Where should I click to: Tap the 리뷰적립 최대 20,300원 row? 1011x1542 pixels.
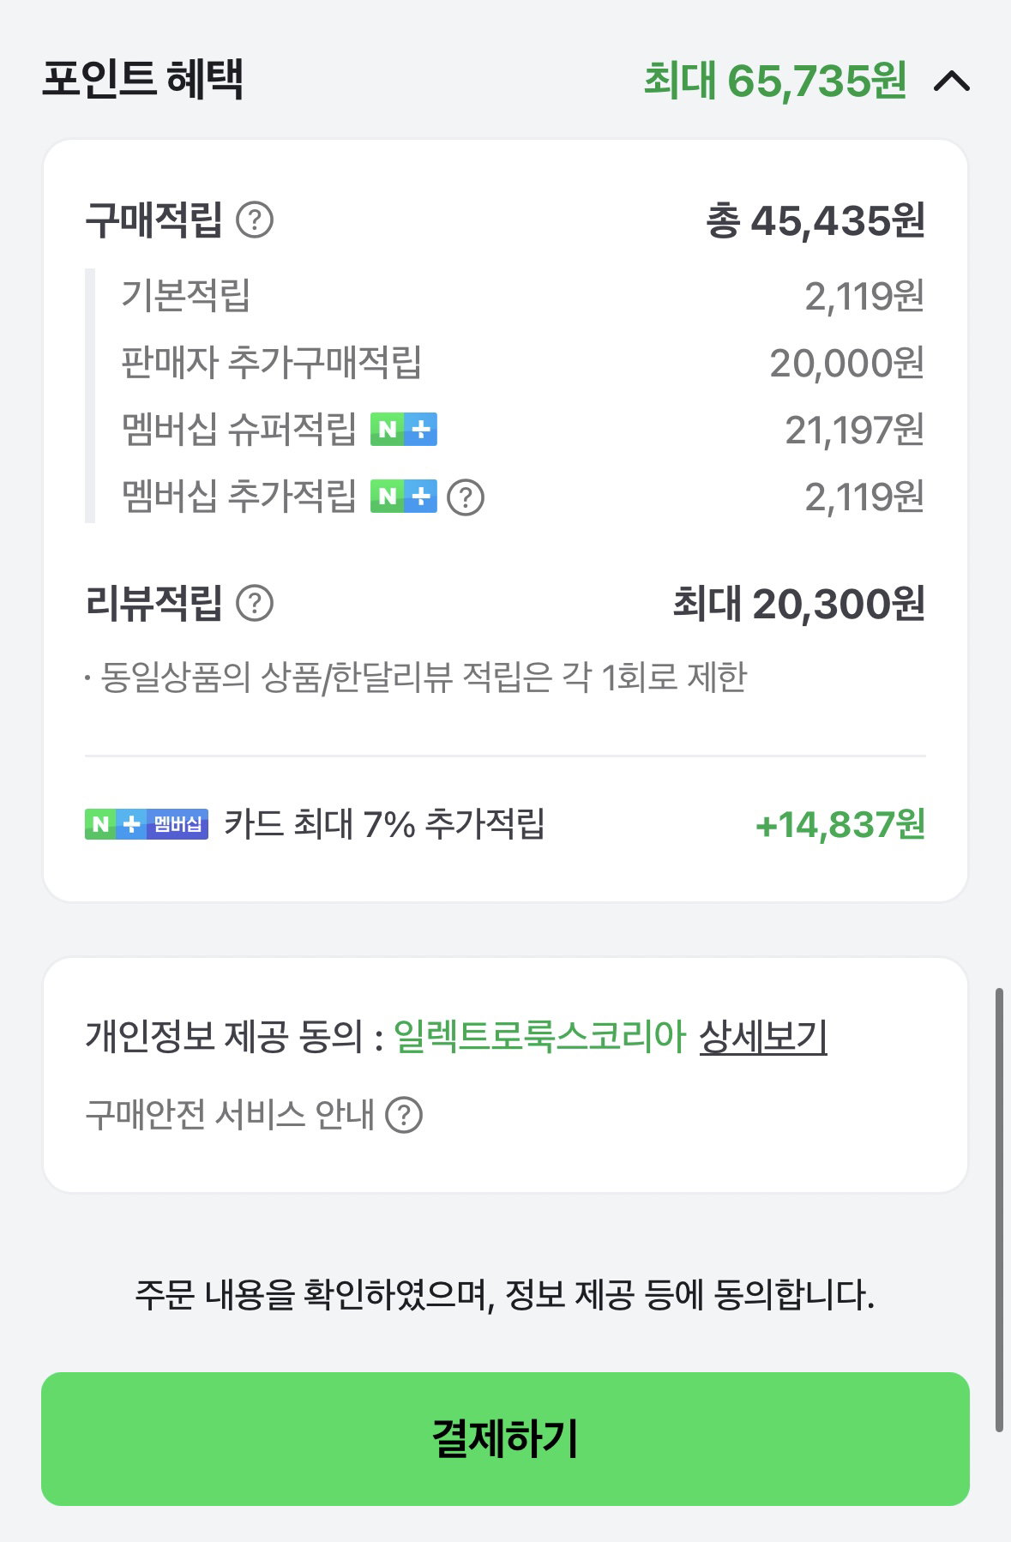pyautogui.click(x=505, y=603)
